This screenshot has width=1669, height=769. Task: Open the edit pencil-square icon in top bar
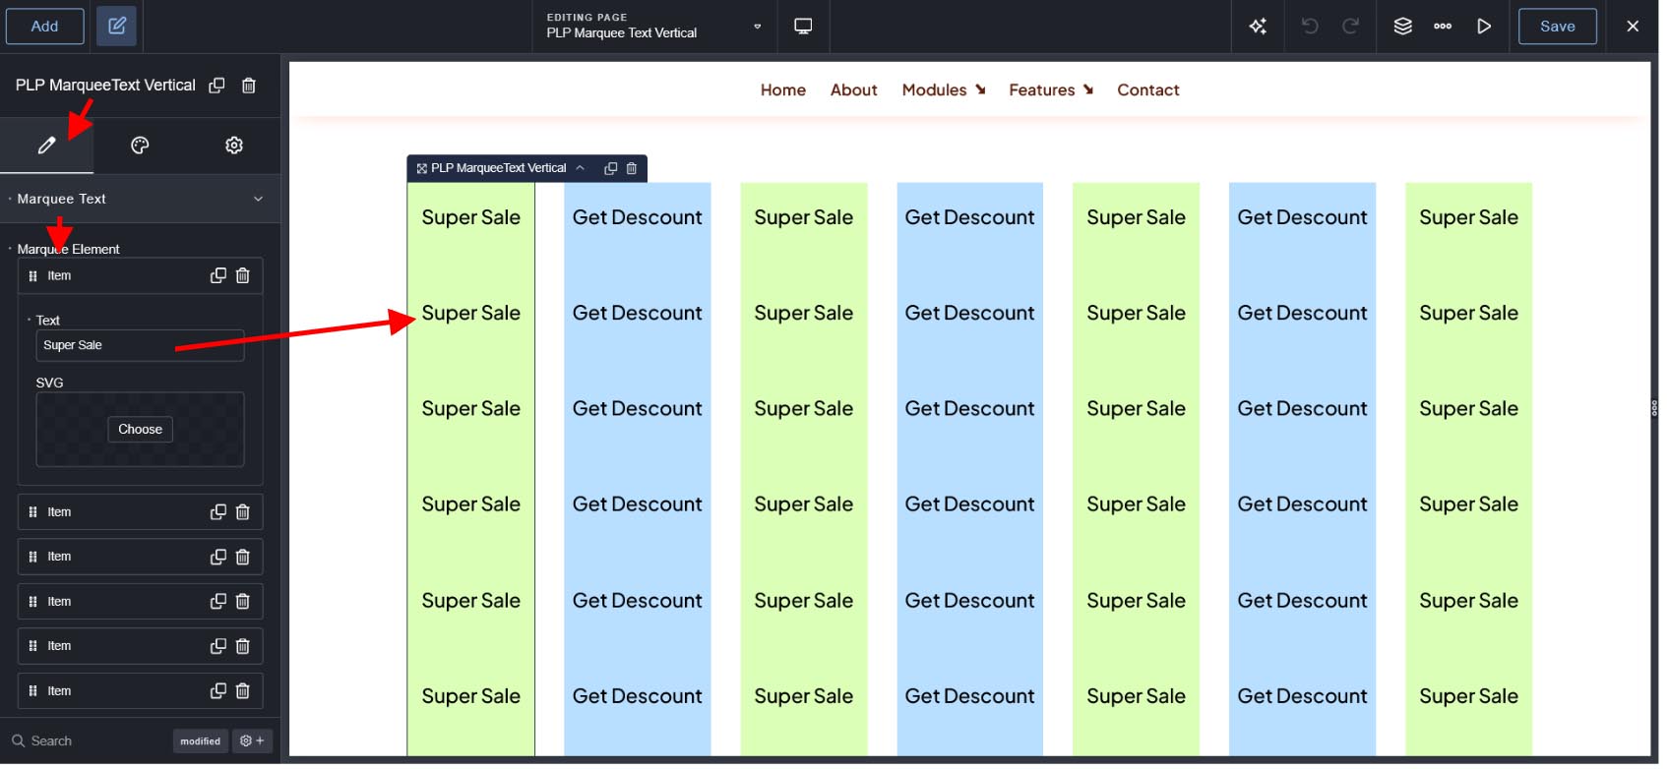coord(116,27)
